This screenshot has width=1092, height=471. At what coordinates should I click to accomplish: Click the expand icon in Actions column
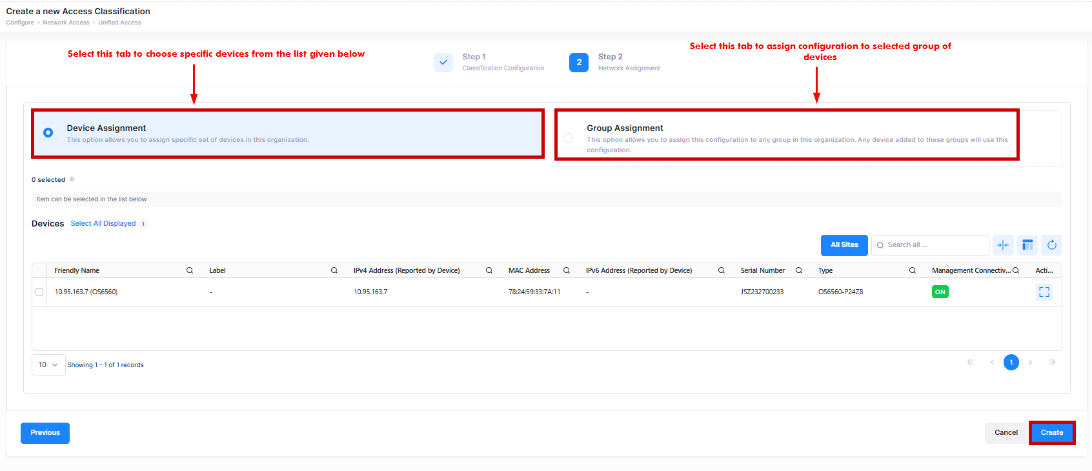tap(1044, 292)
